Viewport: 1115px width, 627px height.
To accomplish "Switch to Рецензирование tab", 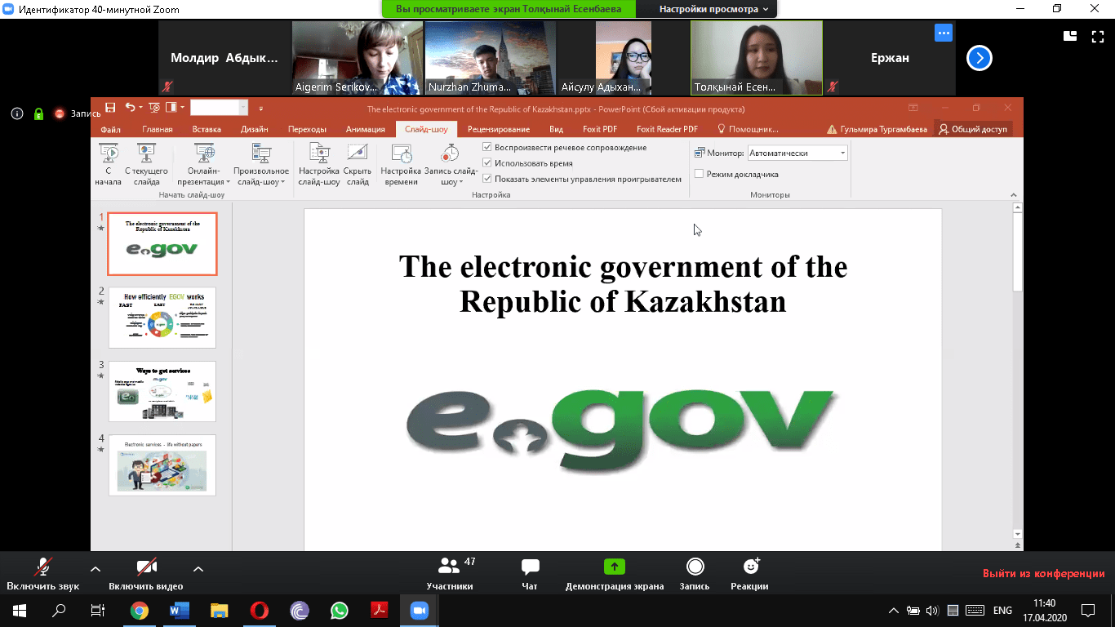I will point(499,129).
